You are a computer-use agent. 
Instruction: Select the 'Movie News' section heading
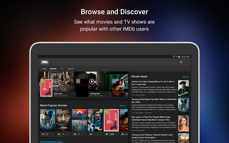click(x=139, y=77)
